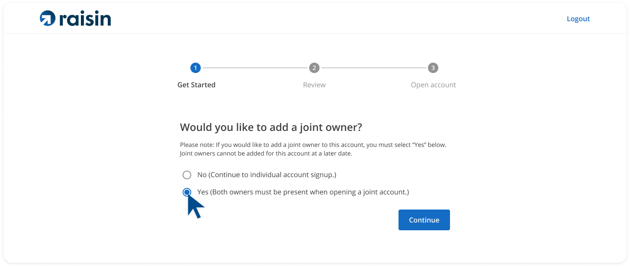This screenshot has width=630, height=267.
Task: Choose the Yes joint owner radio button
Action: click(187, 192)
